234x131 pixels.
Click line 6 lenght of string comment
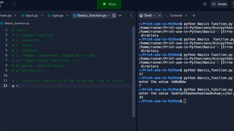pyautogui.click(x=53, y=56)
